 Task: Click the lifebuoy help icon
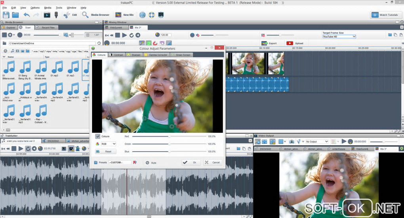[x=152, y=15]
